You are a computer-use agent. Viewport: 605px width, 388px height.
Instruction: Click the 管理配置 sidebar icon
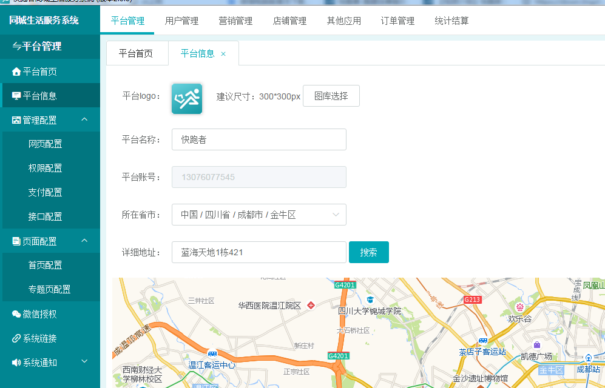click(x=16, y=120)
